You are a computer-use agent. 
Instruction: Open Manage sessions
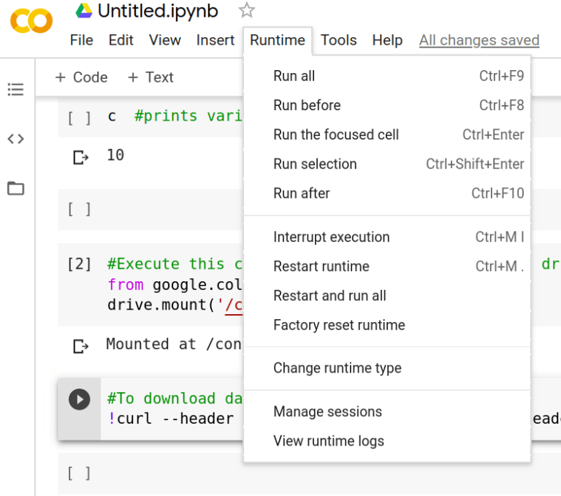387,411
